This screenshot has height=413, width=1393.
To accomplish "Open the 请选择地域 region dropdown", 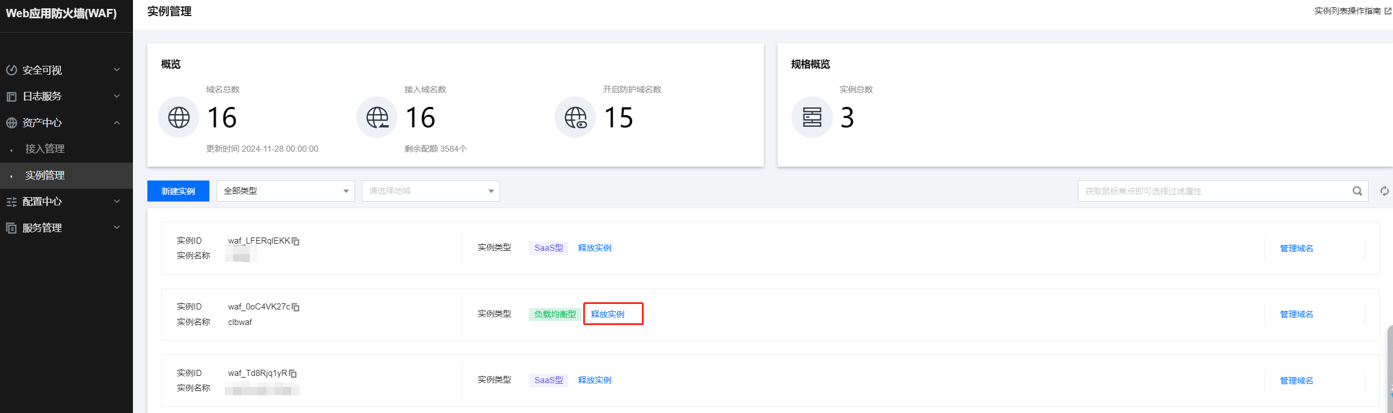I will pos(430,191).
